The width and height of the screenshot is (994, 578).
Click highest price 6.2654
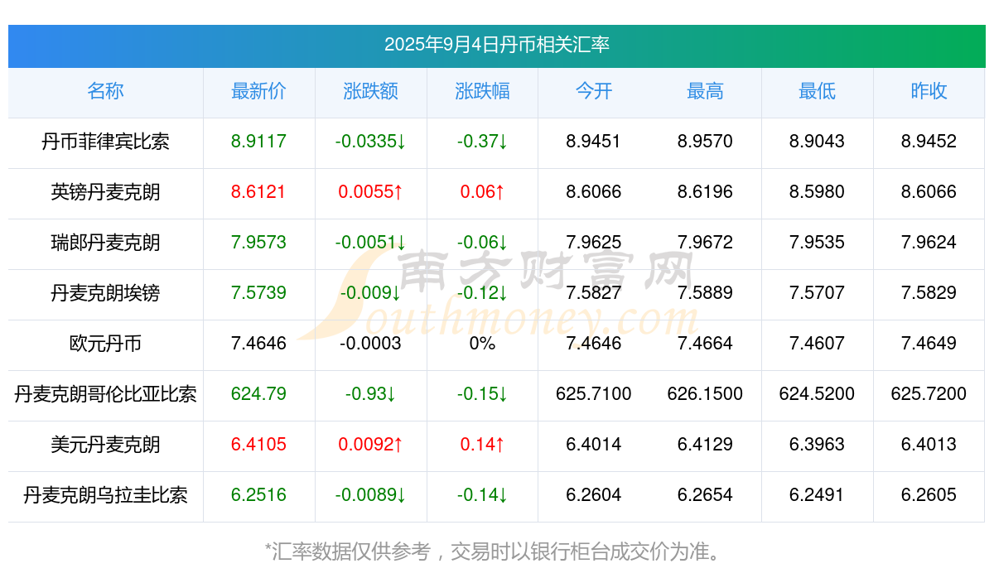(706, 495)
